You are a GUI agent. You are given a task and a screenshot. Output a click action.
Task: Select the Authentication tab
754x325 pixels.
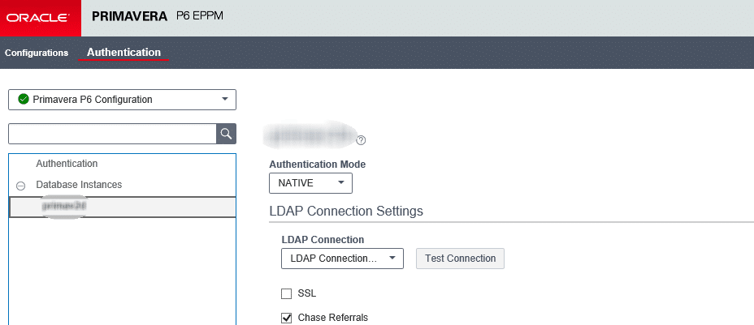coord(123,52)
